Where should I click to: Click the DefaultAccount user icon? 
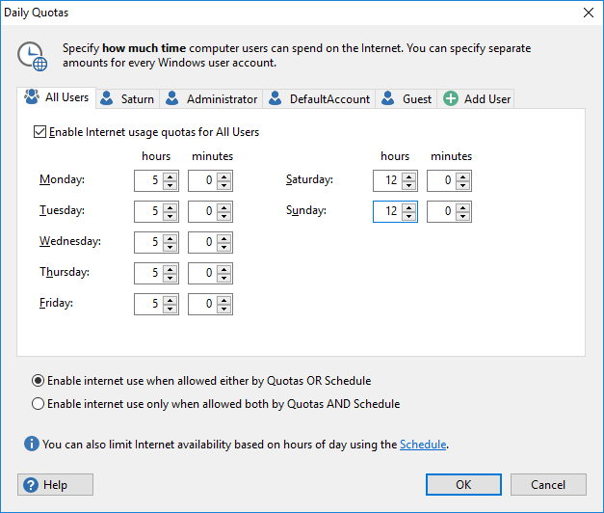[276, 98]
